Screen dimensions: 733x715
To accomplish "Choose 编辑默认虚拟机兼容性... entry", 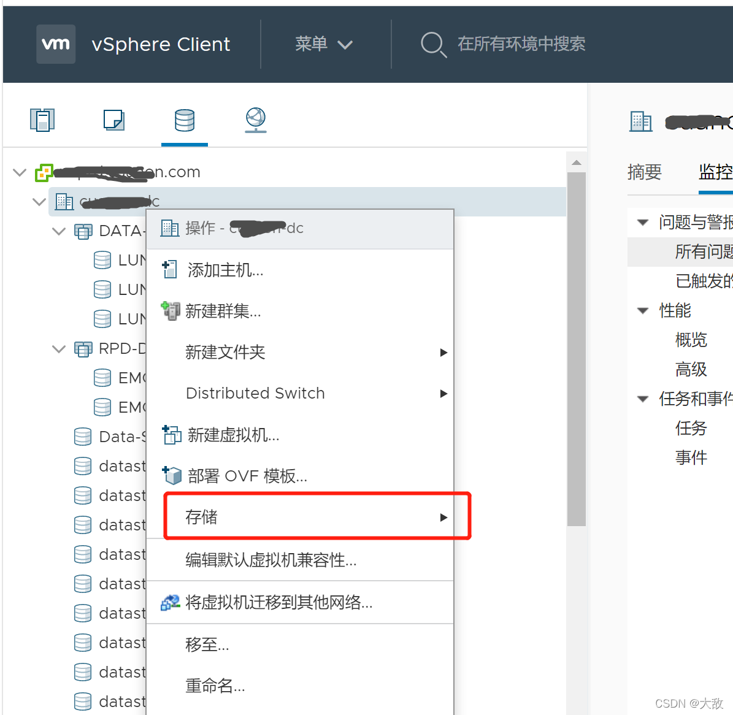I will (300, 559).
